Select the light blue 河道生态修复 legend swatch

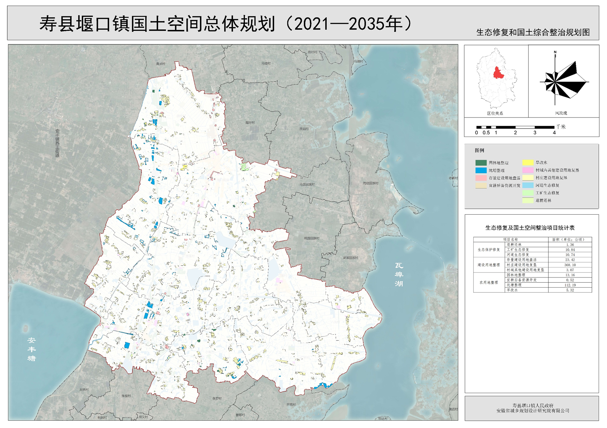click(527, 185)
